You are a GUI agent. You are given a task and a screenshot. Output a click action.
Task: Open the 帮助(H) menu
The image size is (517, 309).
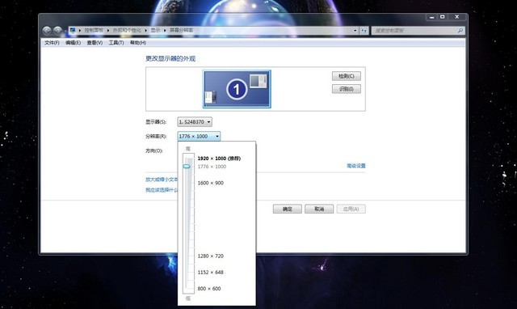tap(138, 43)
